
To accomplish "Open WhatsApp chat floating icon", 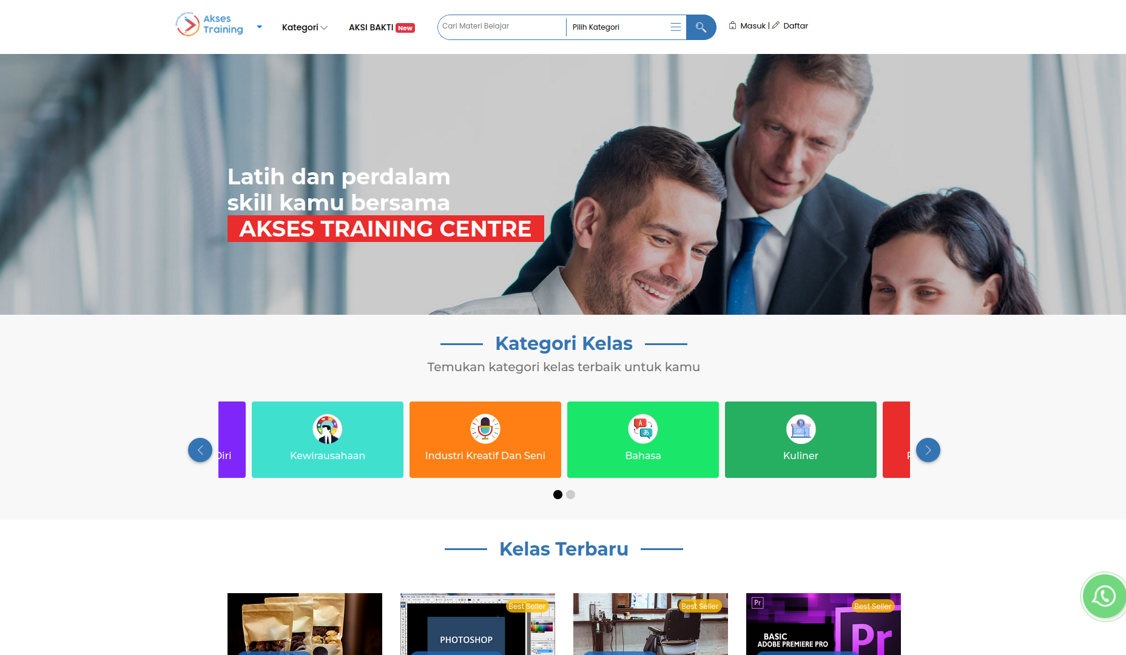I will coord(1104,596).
